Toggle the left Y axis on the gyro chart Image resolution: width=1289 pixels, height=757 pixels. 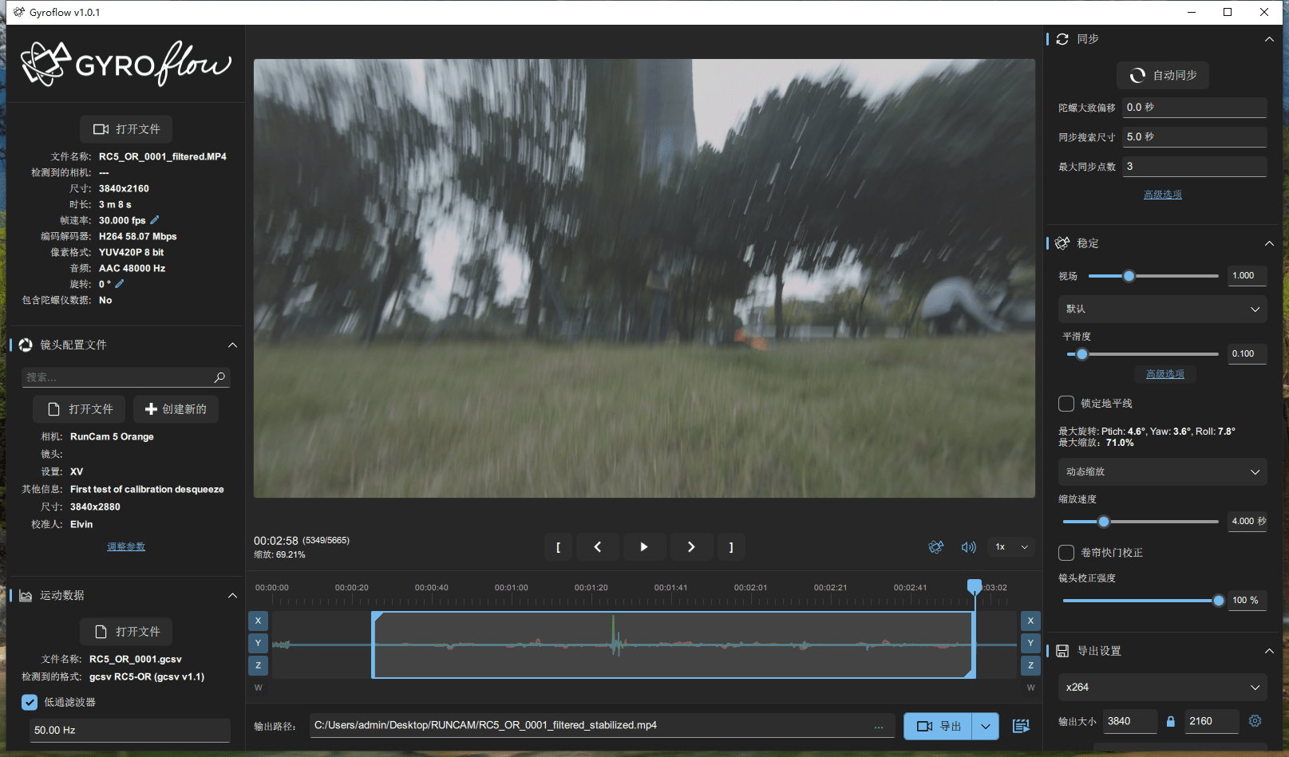coord(258,643)
